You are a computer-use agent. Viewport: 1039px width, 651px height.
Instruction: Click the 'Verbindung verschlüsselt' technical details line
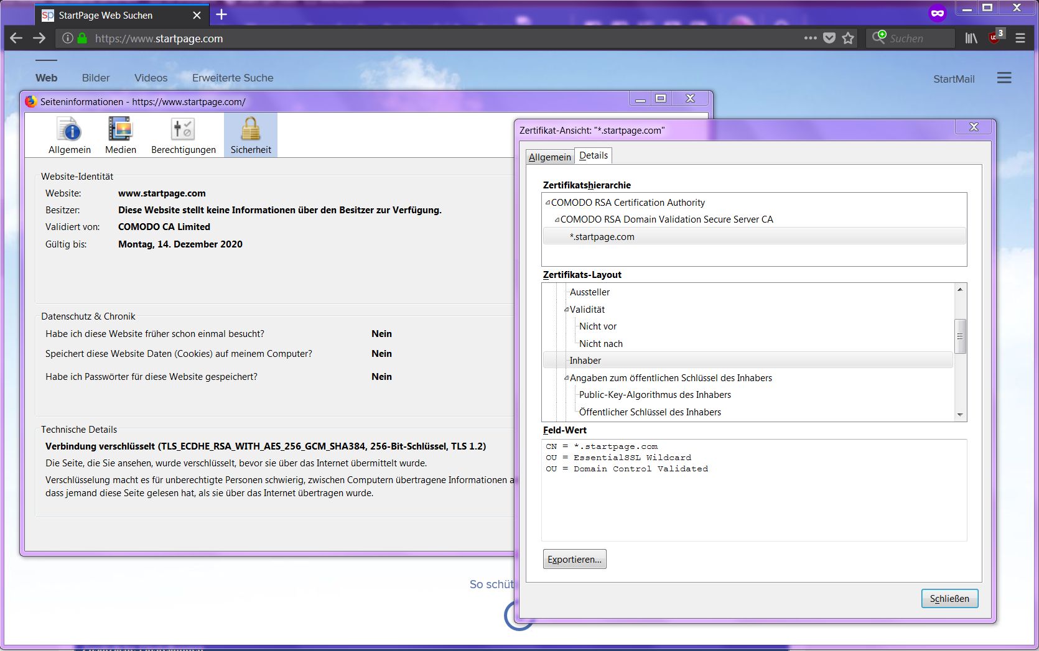point(266,446)
